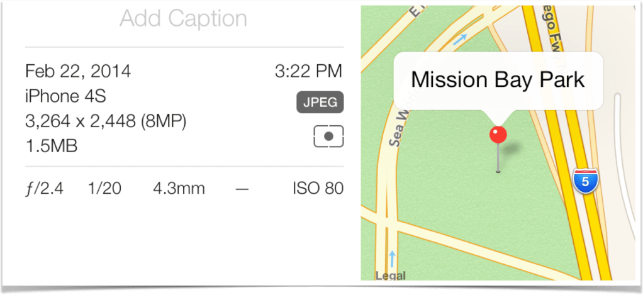Click the ƒ/2.4 aperture value
Image resolution: width=643 pixels, height=295 pixels.
(x=44, y=188)
